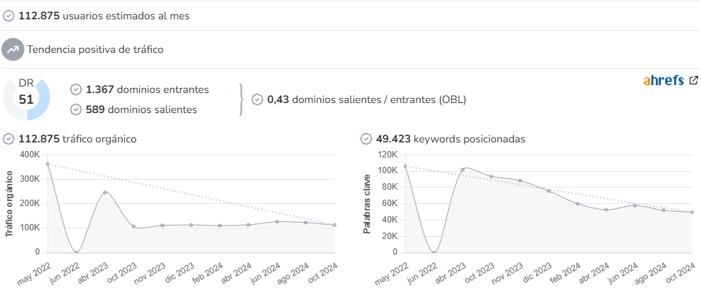Screen dimensions: 701x297
Task: Click the oct 2023 data point in tráfico orgánico chart
Action: (133, 226)
